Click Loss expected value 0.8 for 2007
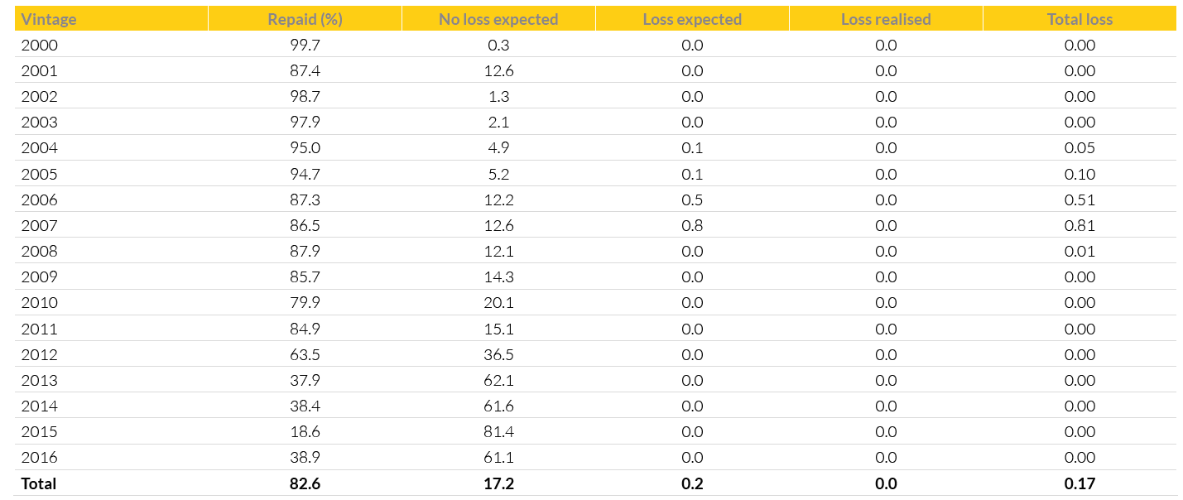Viewport: 1183px width, 500px height. [692, 226]
